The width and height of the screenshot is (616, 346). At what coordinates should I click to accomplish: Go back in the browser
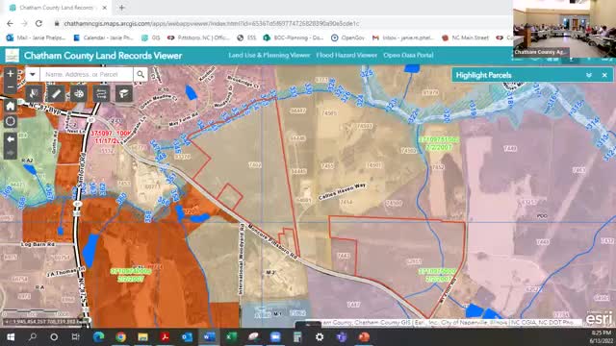(x=10, y=23)
